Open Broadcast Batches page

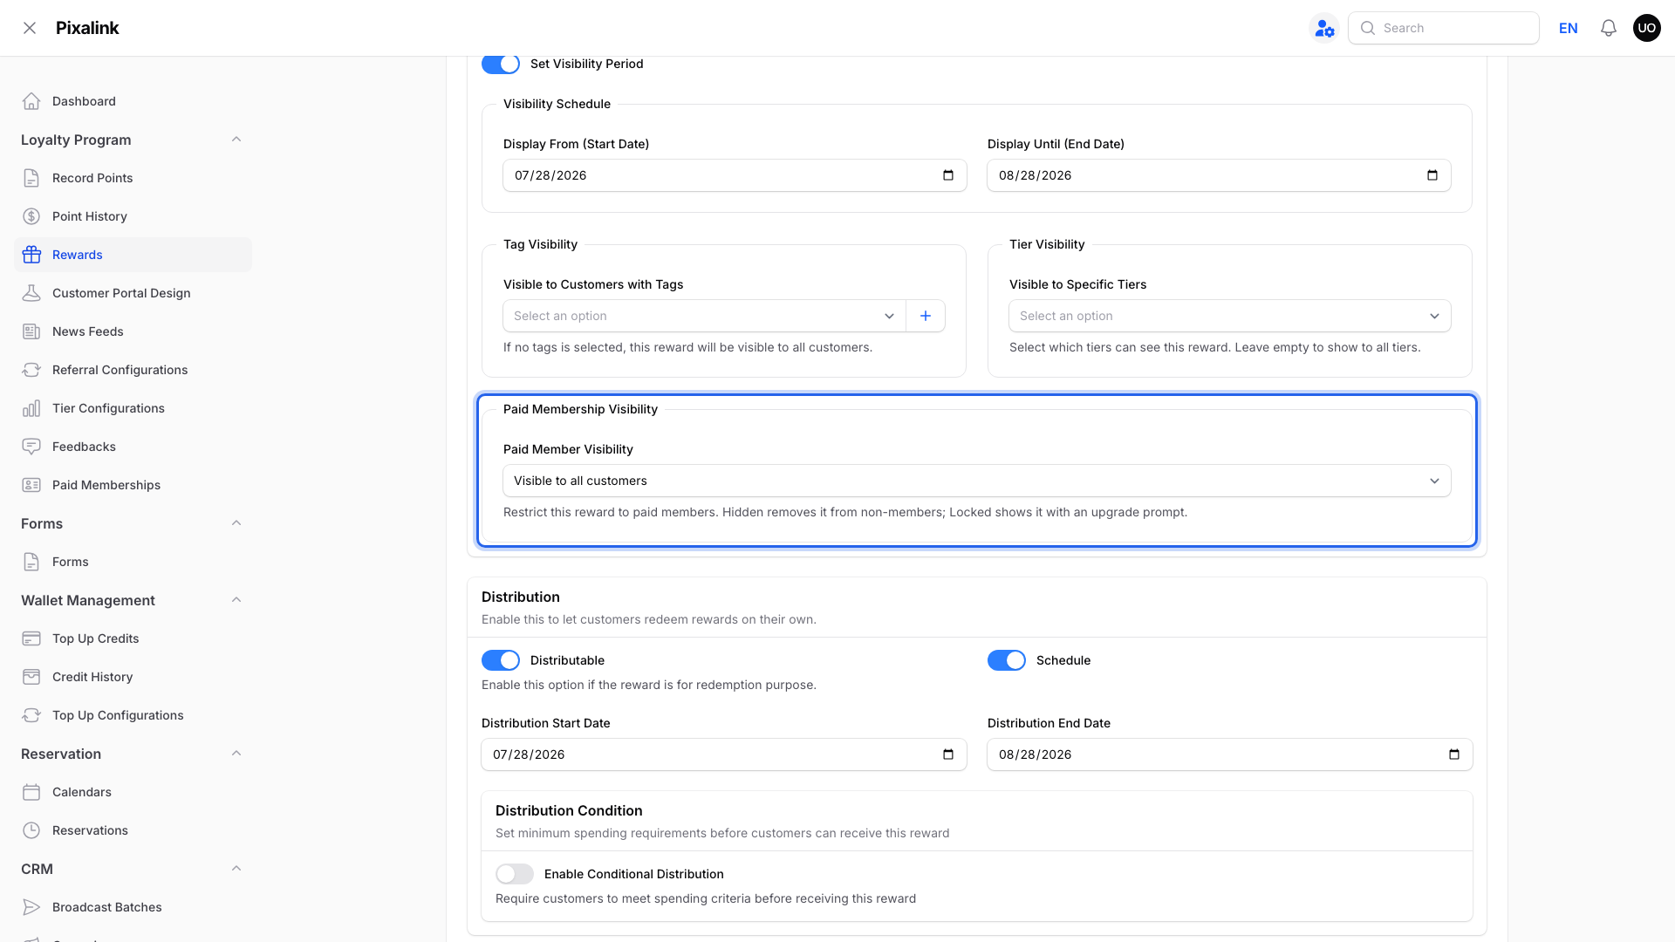pos(133,907)
